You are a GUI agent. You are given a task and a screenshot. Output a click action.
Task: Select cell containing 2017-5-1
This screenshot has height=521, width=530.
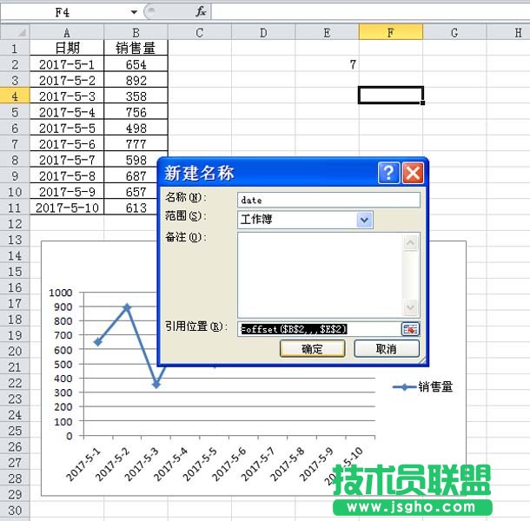67,64
